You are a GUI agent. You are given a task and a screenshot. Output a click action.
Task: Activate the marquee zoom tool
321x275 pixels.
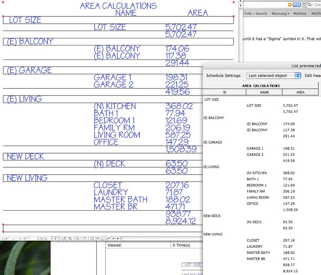92,238
